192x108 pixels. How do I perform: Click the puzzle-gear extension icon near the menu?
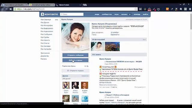181,9
